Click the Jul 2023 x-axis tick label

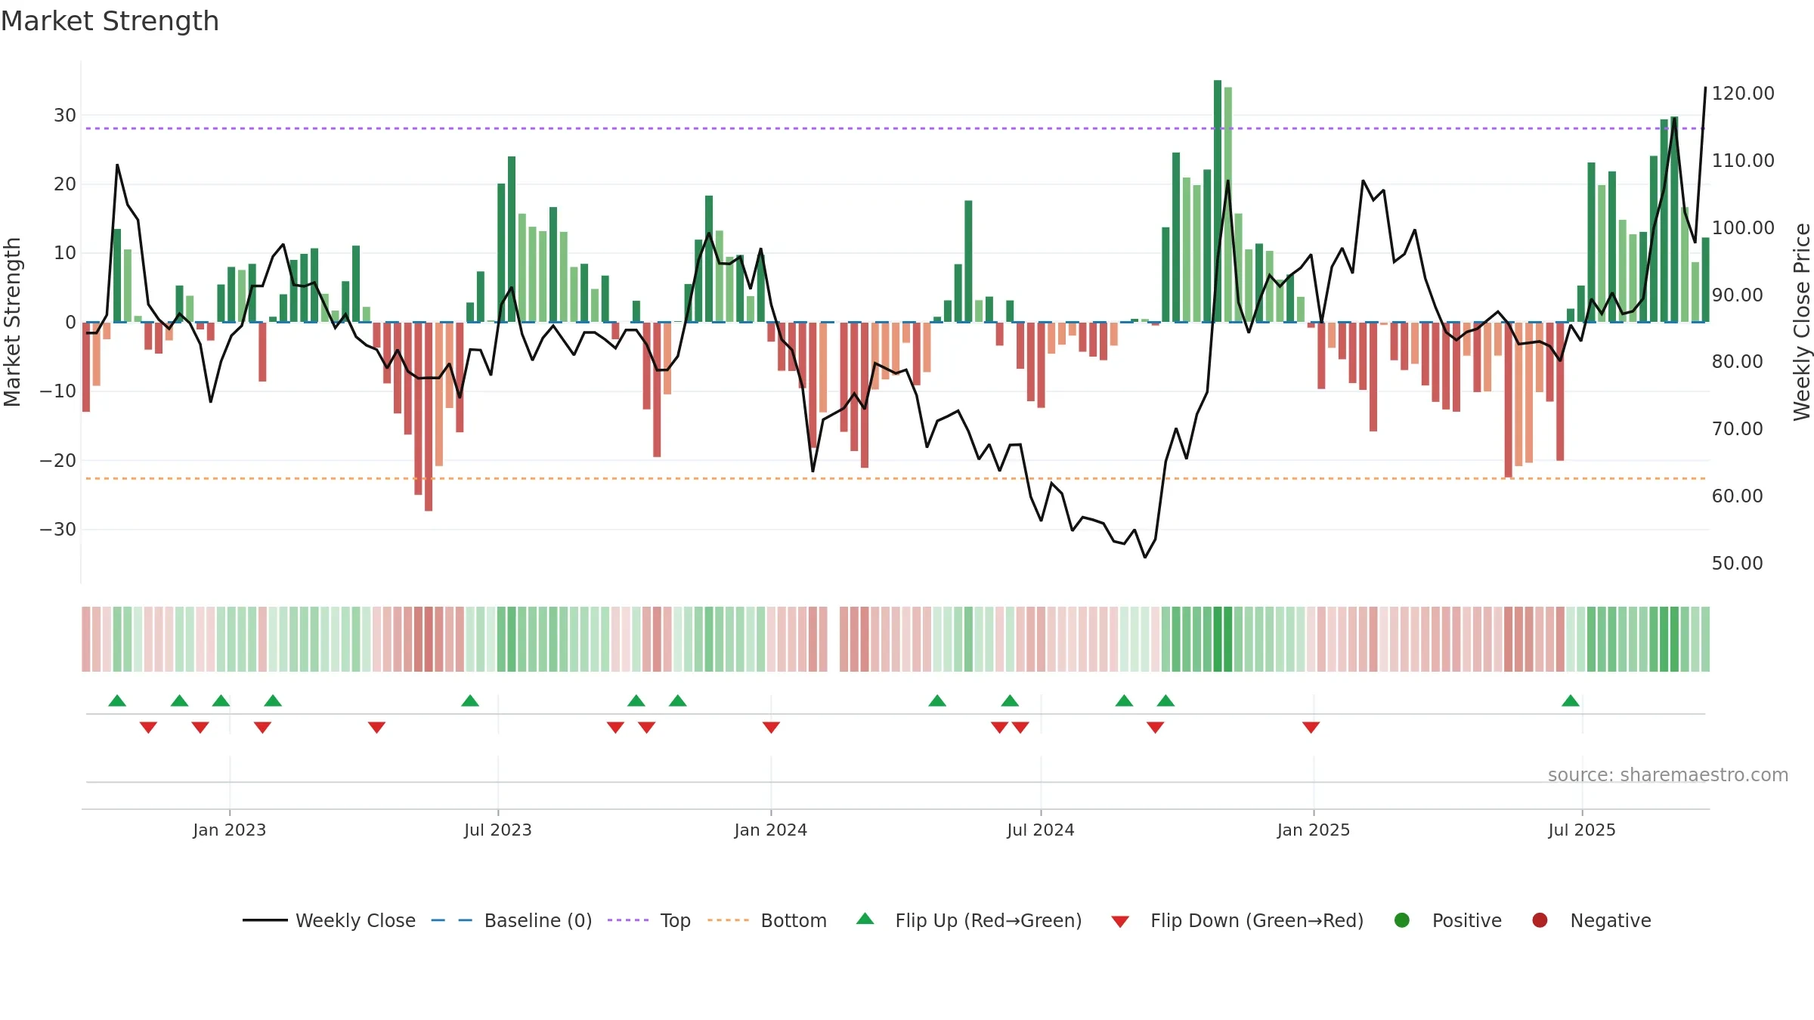(498, 830)
